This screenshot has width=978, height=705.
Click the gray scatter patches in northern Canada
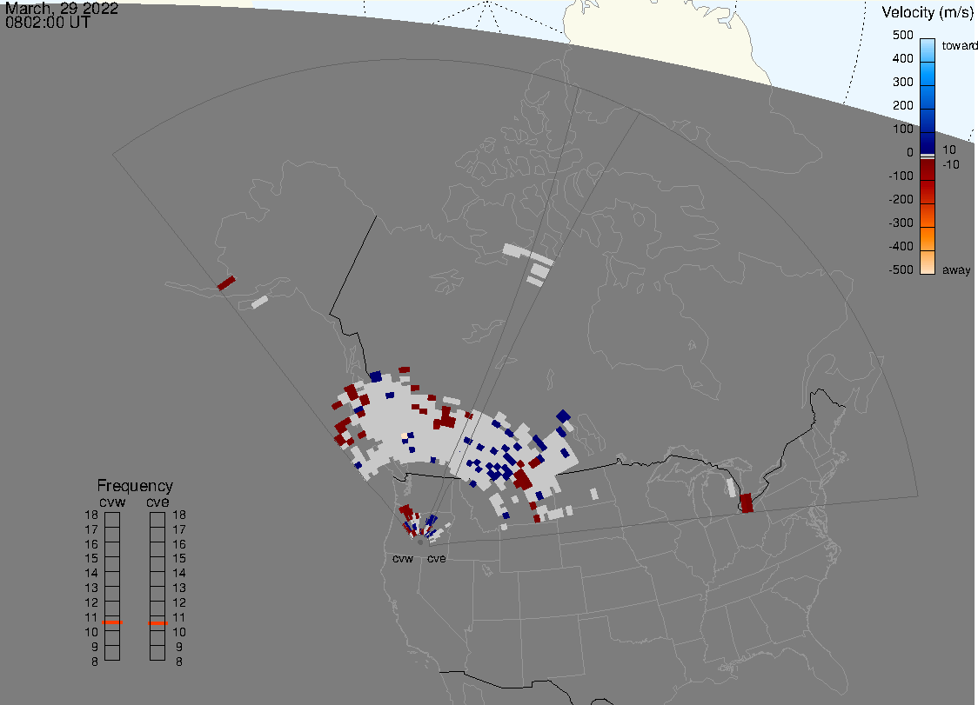click(x=528, y=263)
